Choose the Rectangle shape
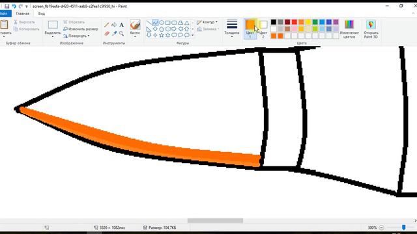 pos(168,23)
